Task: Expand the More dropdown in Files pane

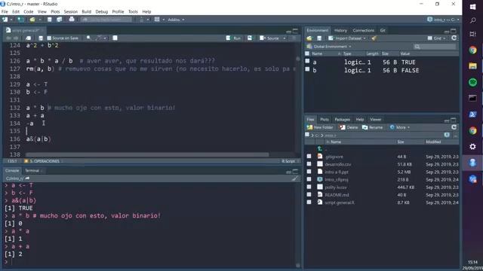Action: pos(400,127)
